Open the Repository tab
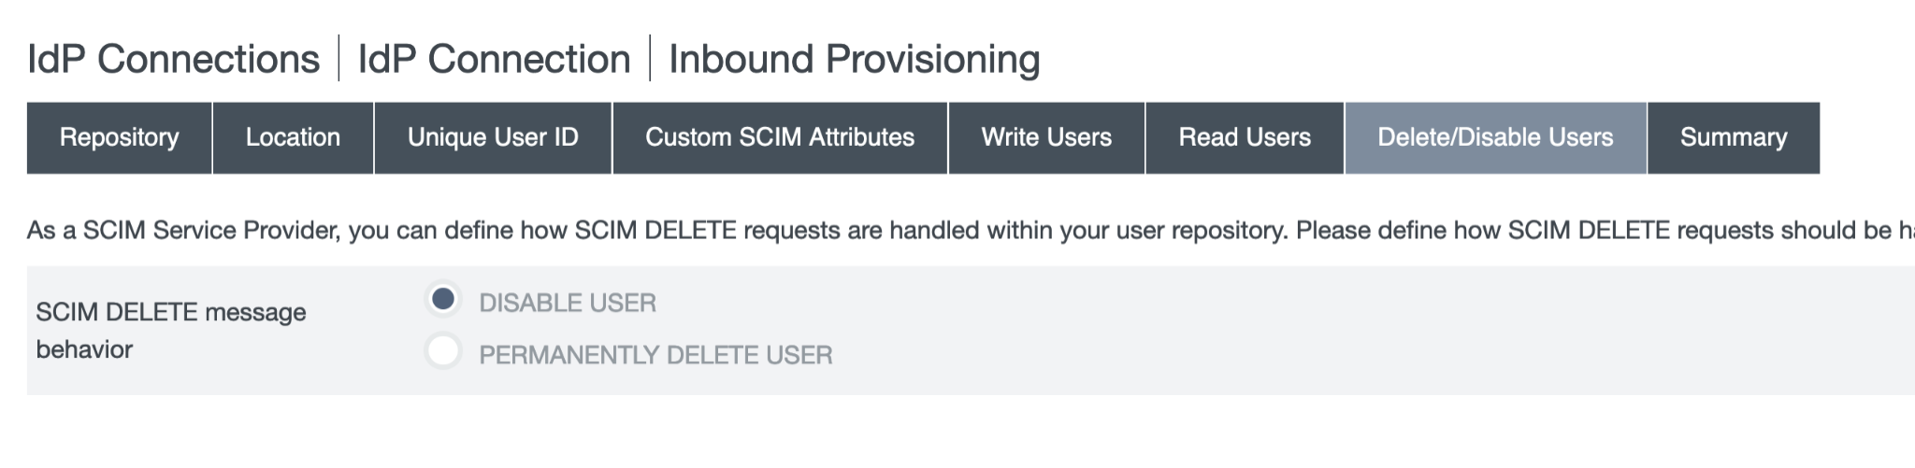Screen dimensions: 1915x468 pyautogui.click(x=119, y=138)
